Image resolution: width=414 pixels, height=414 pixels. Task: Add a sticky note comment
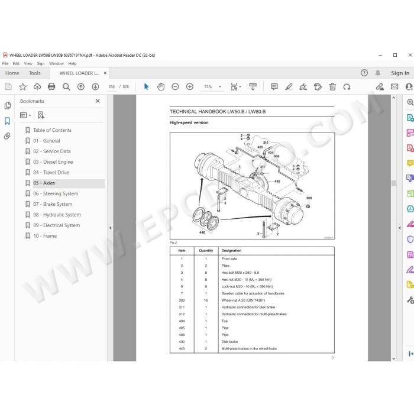point(274,86)
